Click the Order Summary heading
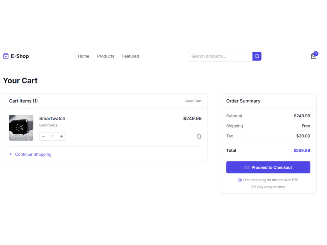Image resolution: width=327 pixels, height=245 pixels. click(x=243, y=101)
